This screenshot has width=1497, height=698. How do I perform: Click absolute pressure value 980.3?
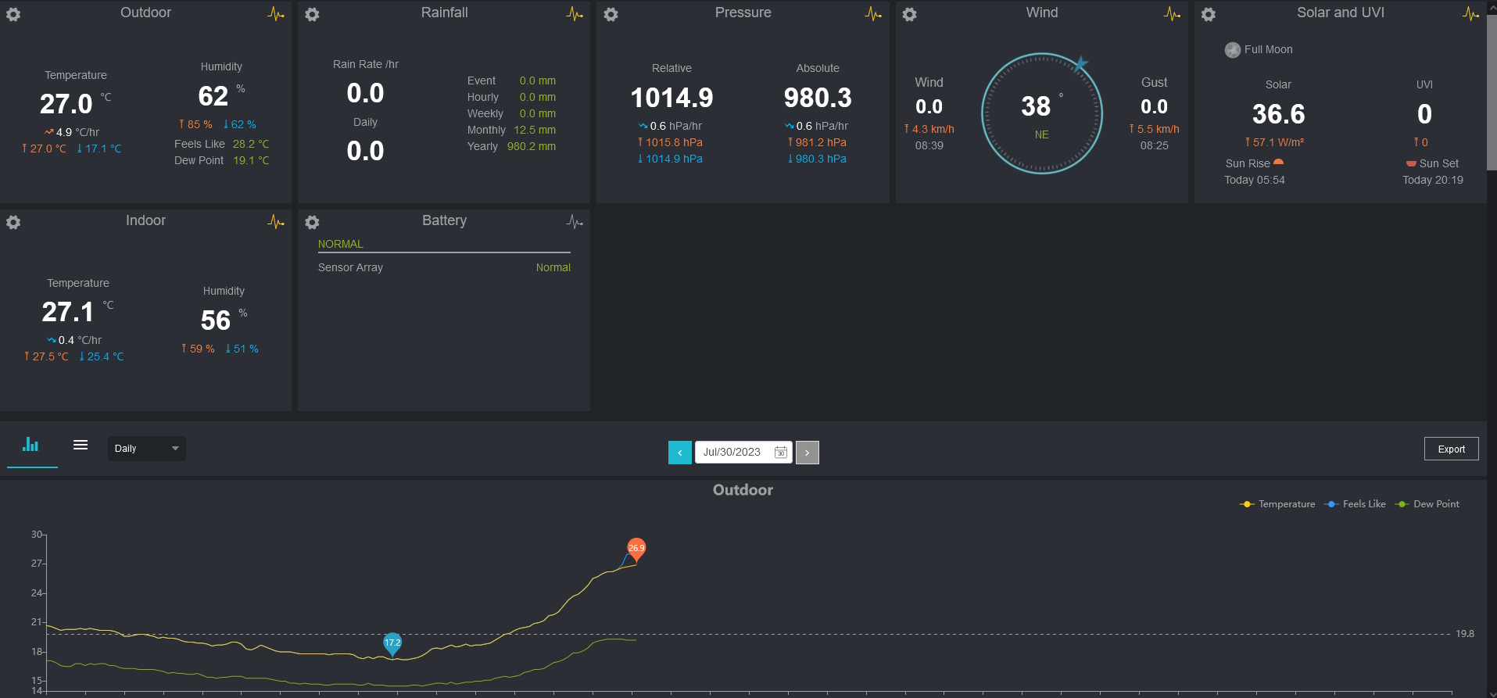[818, 98]
